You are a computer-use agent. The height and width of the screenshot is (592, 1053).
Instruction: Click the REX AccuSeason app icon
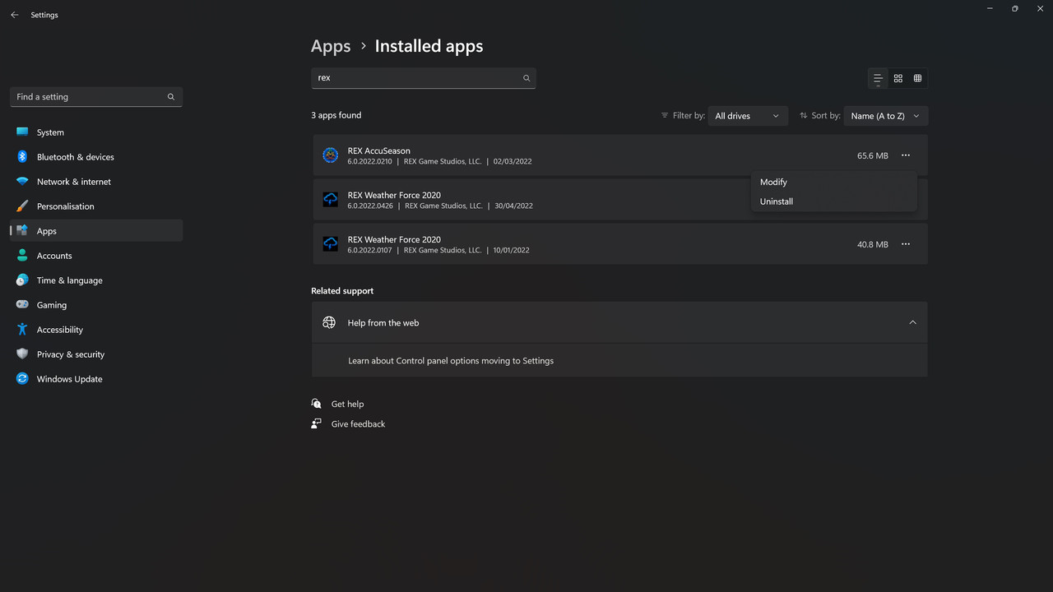click(x=331, y=155)
